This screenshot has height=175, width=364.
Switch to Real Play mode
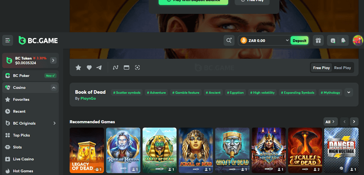pyautogui.click(x=342, y=68)
